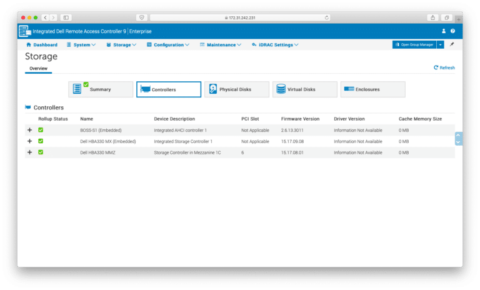The image size is (480, 290).
Task: Select the Overview tab
Action: click(38, 68)
